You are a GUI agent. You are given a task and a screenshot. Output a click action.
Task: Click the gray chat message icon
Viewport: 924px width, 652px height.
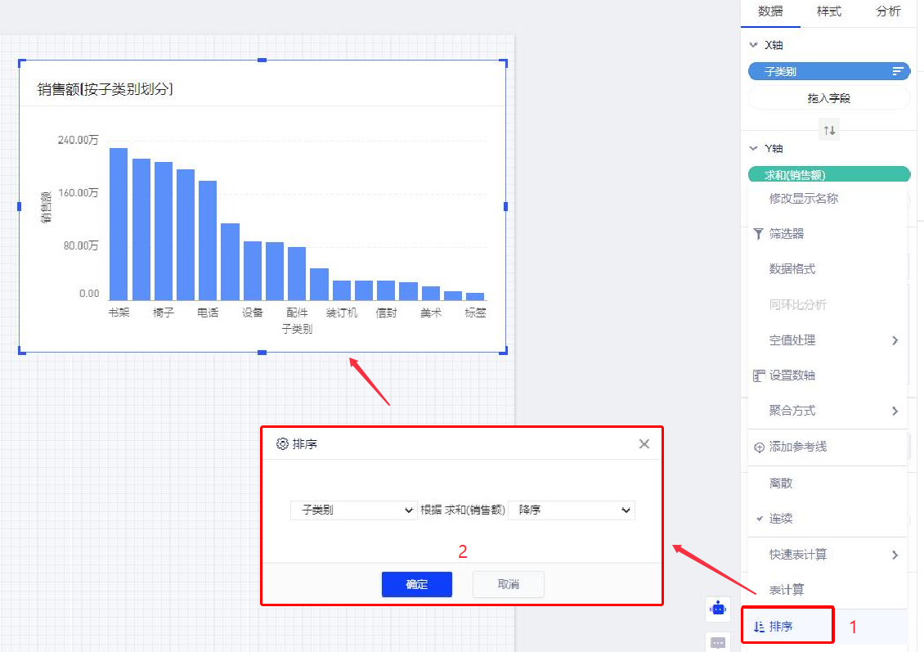click(718, 643)
